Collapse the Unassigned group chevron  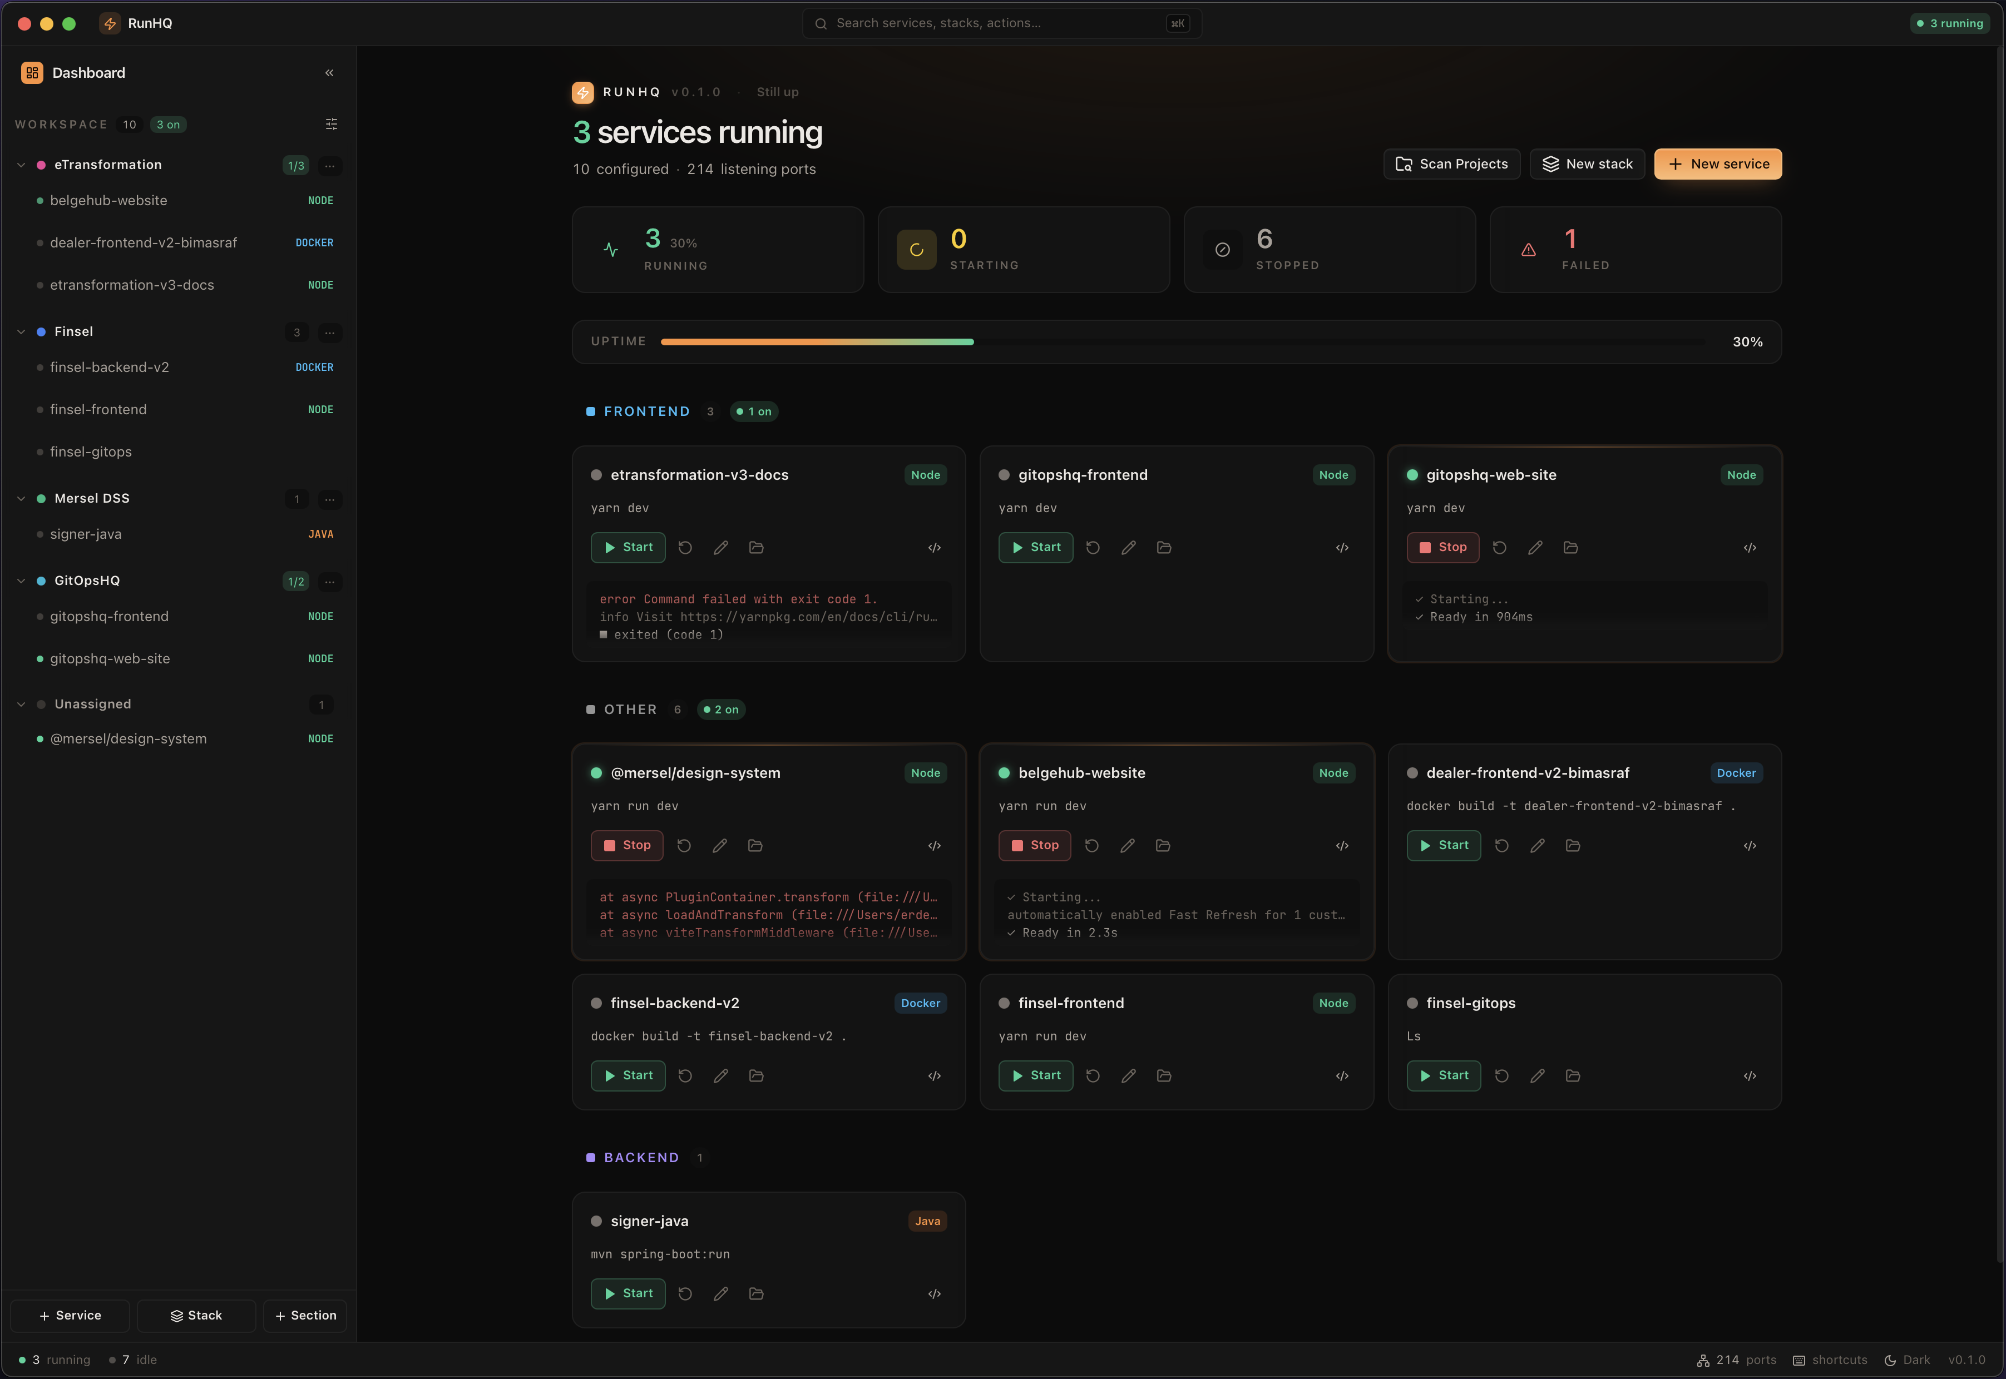point(22,704)
